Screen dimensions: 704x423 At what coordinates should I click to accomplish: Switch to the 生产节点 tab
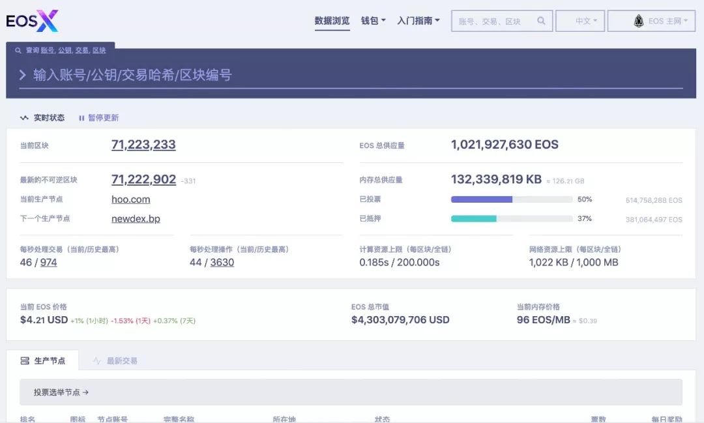pyautogui.click(x=42, y=360)
